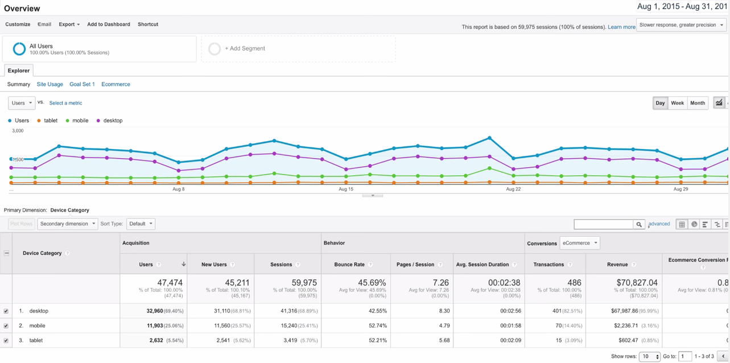Open the advanced filter link
Screen dimensions: 730x363
click(x=659, y=224)
